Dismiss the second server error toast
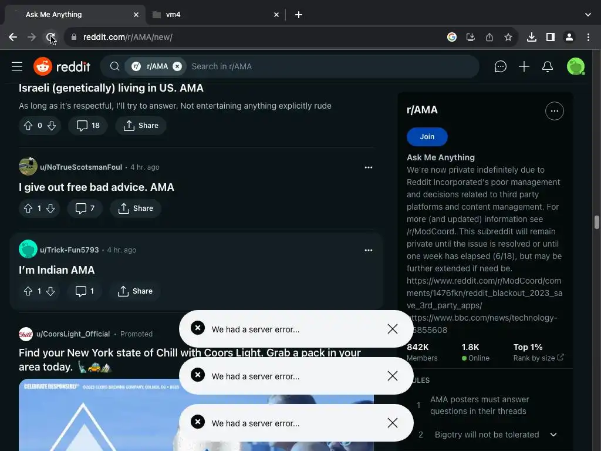Image resolution: width=601 pixels, height=451 pixels. [393, 376]
